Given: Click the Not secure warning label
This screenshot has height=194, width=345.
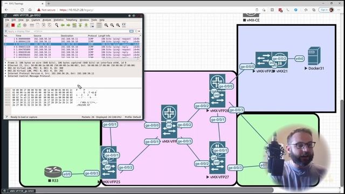Looking at the screenshot, I should (x=46, y=10).
